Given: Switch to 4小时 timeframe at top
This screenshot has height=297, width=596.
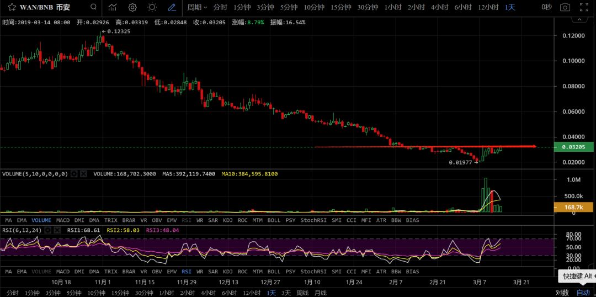Looking at the screenshot, I should (439, 7).
